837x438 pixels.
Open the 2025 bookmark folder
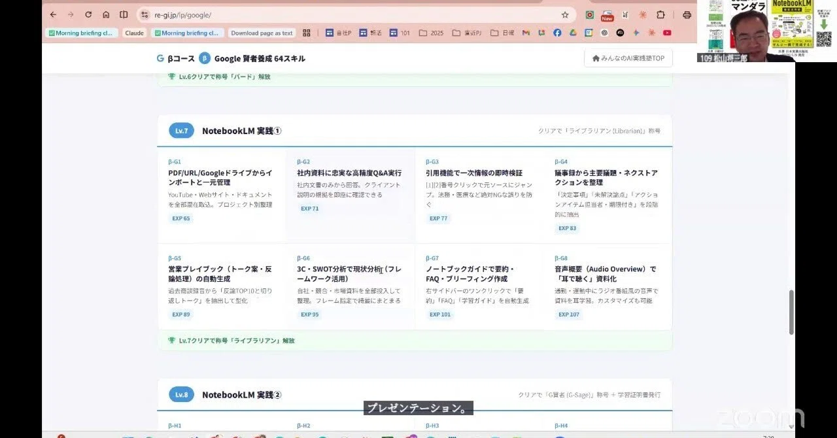click(432, 33)
